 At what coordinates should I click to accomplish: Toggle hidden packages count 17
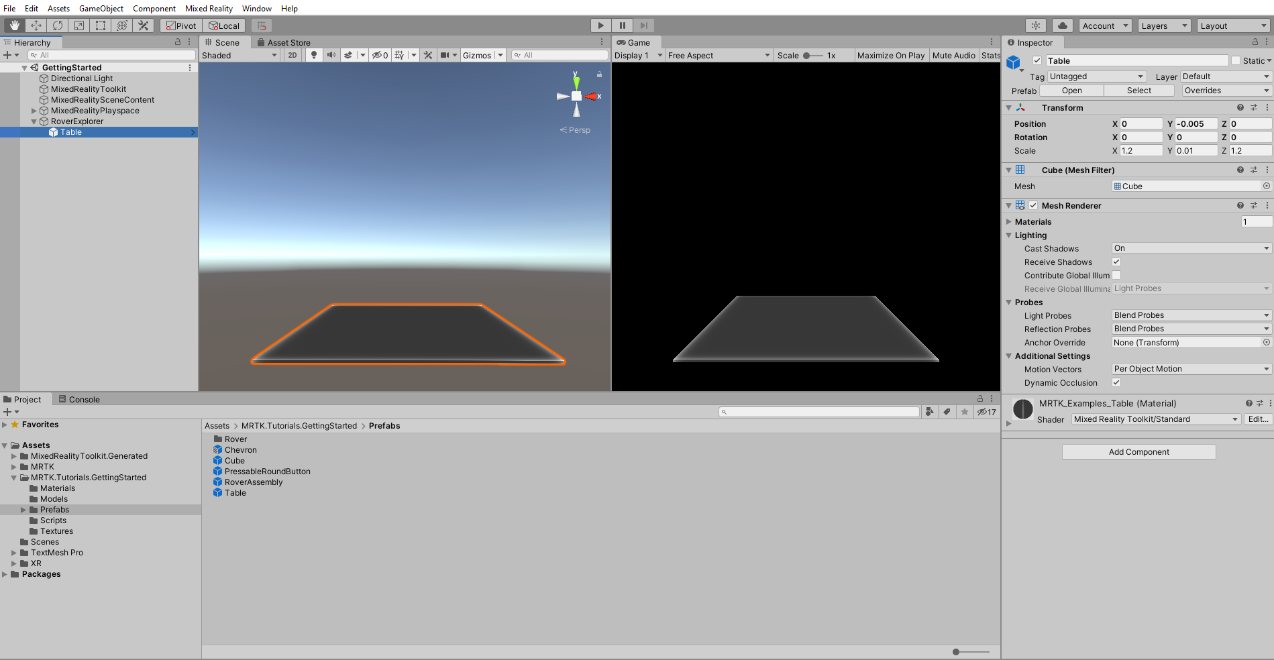coord(986,412)
